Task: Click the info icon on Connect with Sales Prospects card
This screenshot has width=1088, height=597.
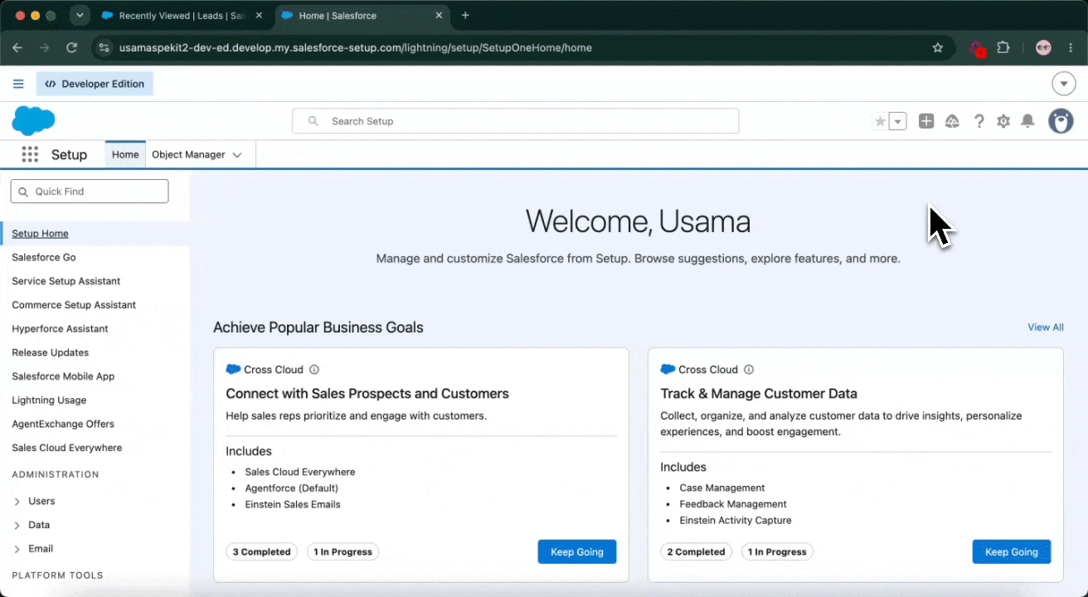Action: (x=314, y=370)
